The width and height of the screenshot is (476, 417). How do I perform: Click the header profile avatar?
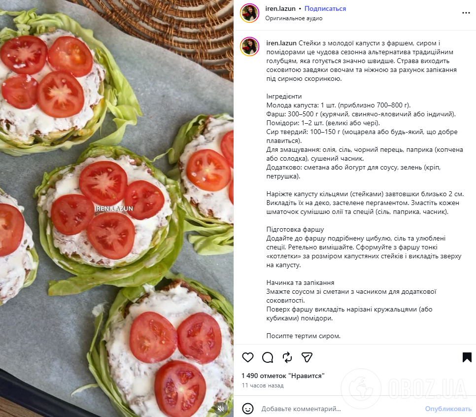click(x=249, y=13)
